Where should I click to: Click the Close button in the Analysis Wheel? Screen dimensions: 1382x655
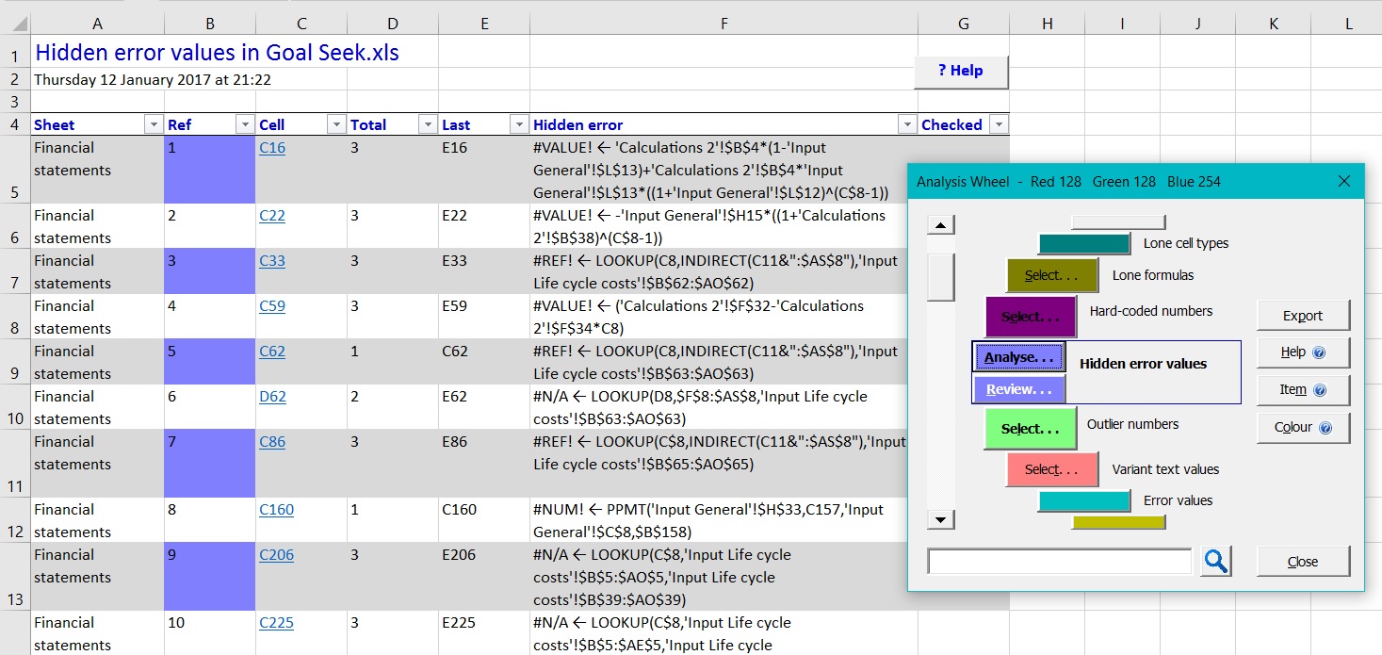point(1303,562)
